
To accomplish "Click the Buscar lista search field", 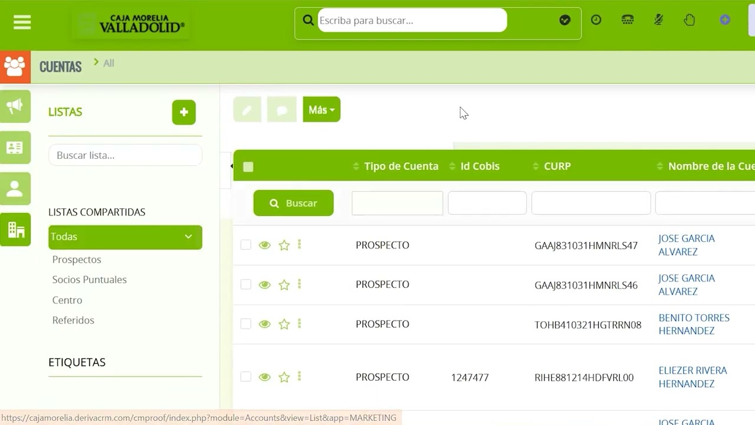I will pos(125,156).
